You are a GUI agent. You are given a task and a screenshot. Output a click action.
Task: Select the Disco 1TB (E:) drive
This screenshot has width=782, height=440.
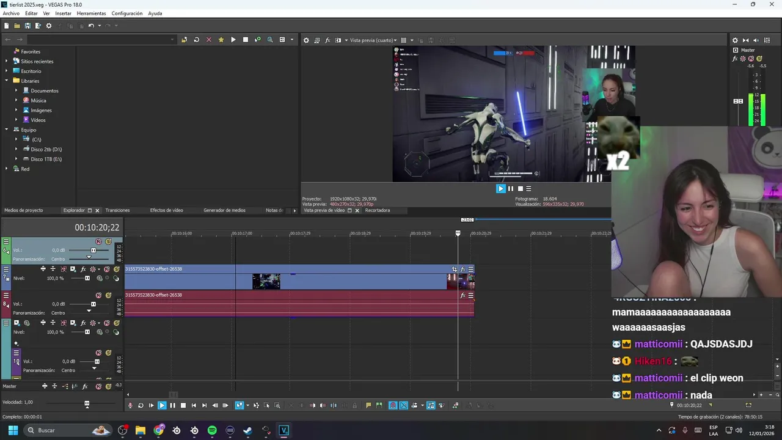pos(46,159)
